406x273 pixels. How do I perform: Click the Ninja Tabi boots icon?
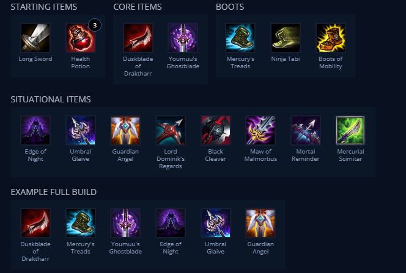286,38
